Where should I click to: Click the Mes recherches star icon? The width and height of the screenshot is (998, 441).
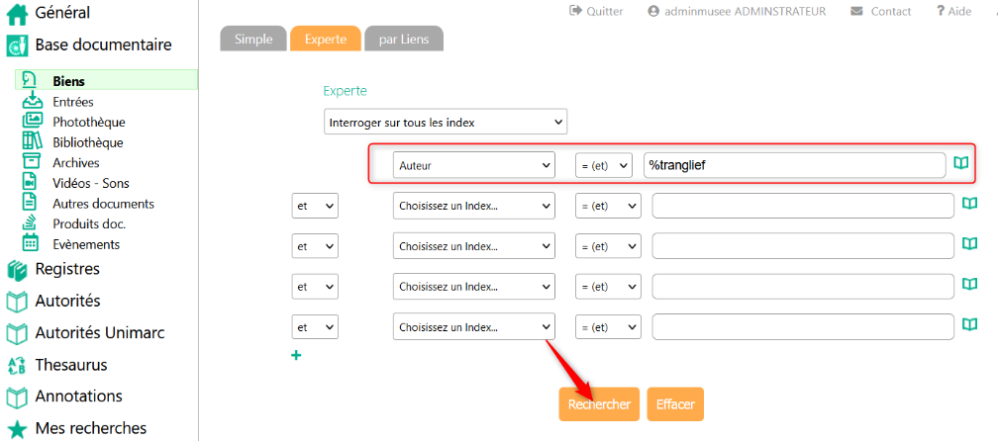[x=17, y=428]
